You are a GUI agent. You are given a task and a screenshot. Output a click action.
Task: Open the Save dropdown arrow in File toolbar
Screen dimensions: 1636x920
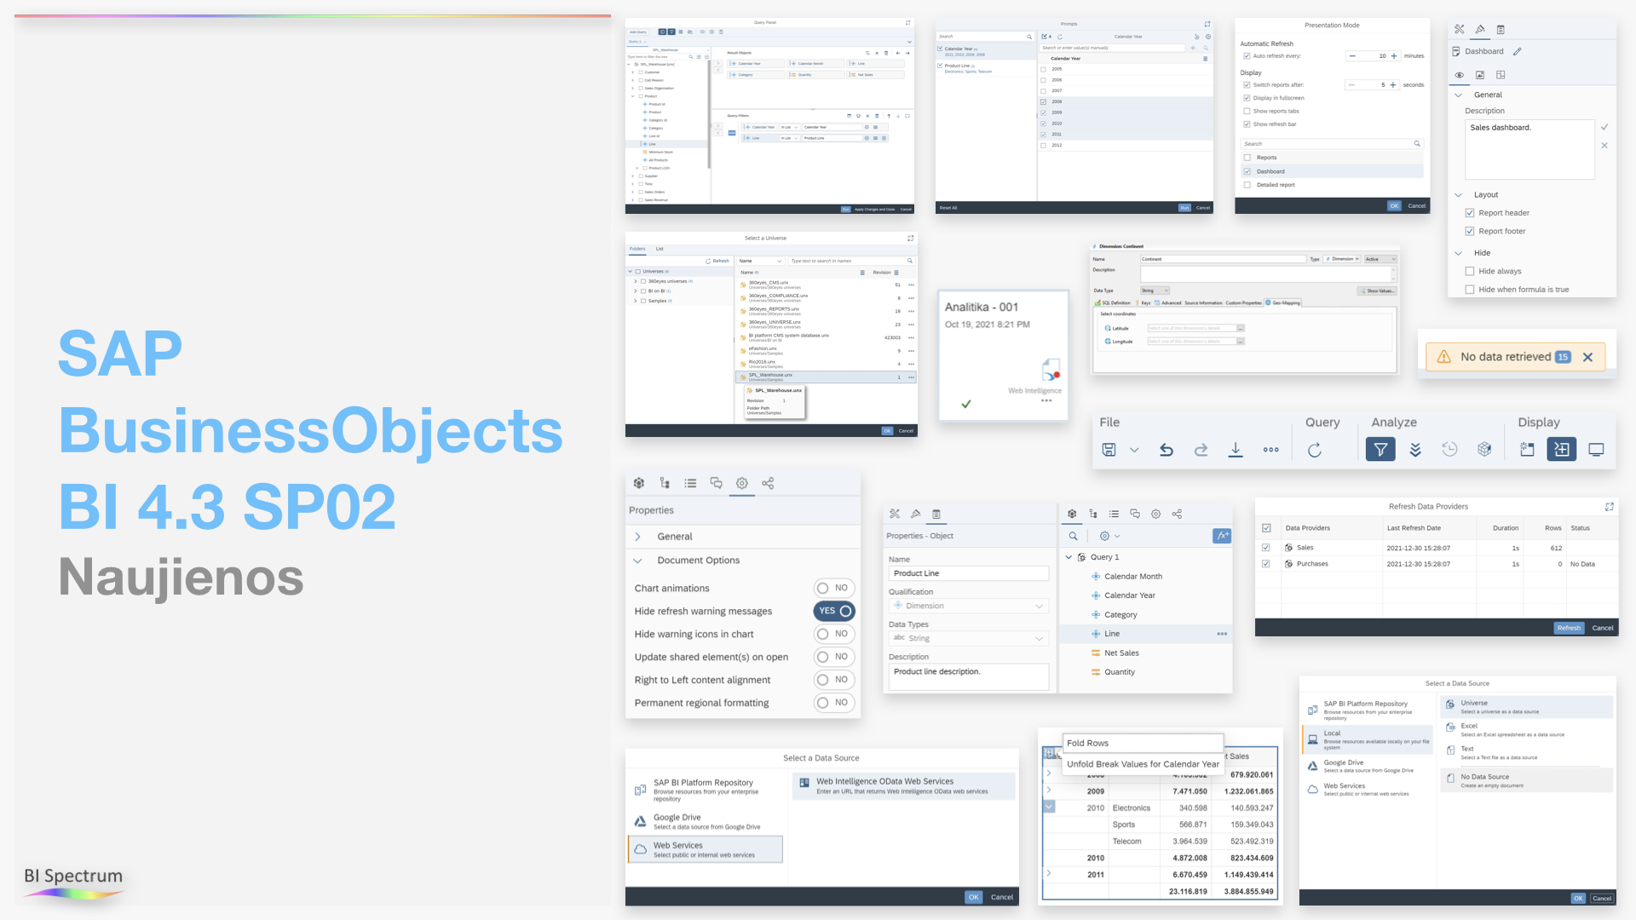(1134, 450)
